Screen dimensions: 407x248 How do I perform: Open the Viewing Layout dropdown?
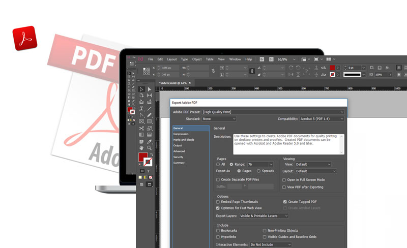coord(316,171)
